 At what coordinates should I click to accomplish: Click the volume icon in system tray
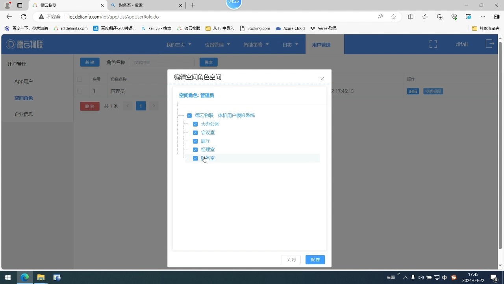(421, 277)
